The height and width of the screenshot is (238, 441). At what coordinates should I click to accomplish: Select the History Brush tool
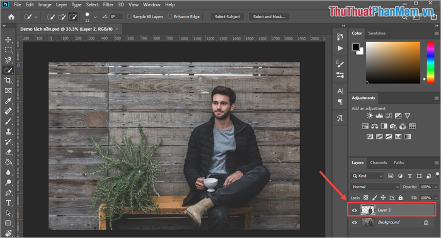pos(8,142)
